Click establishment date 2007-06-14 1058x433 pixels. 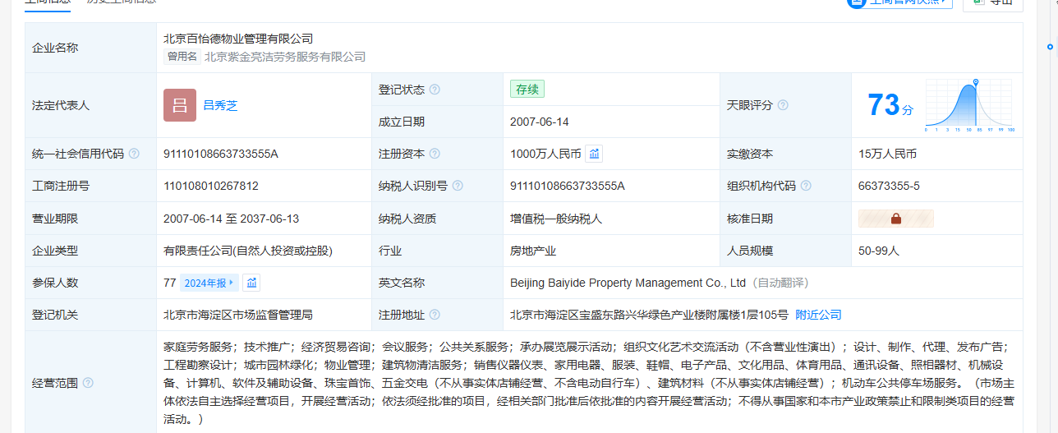540,122
